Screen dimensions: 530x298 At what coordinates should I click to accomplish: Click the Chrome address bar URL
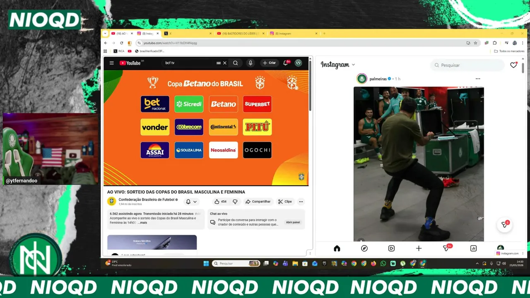(x=170, y=43)
